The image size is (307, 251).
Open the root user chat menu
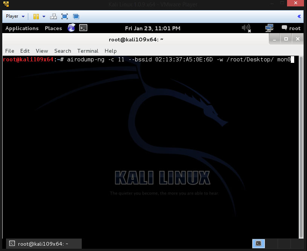click(291, 28)
